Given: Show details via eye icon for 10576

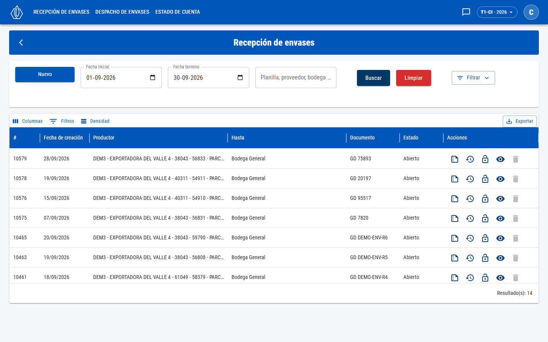Looking at the screenshot, I should (500, 199).
